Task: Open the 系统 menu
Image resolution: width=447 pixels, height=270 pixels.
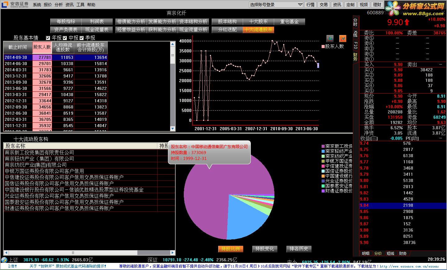Action: [x=37, y=5]
